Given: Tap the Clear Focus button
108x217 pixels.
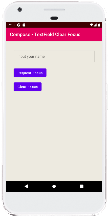Looking at the screenshot, I should [28, 87].
